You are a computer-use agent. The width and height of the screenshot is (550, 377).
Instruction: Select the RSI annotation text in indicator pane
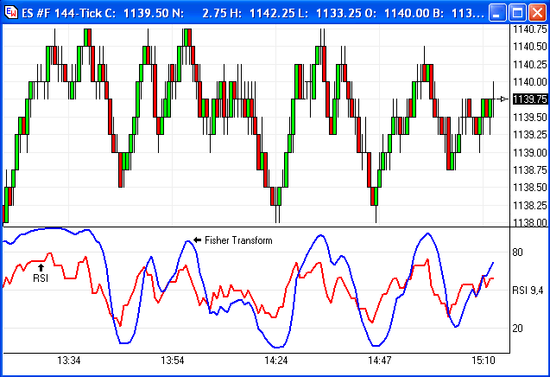[x=41, y=278]
